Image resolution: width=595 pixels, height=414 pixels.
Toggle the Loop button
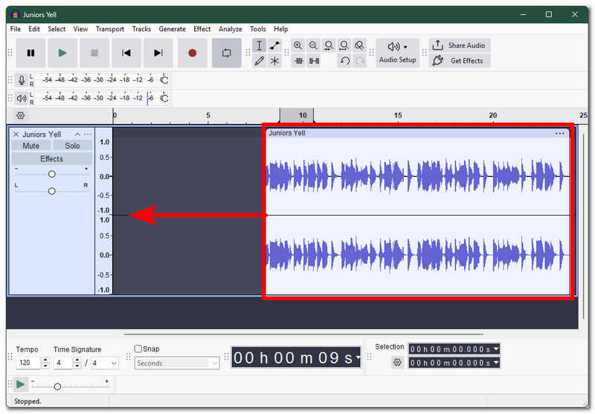227,53
